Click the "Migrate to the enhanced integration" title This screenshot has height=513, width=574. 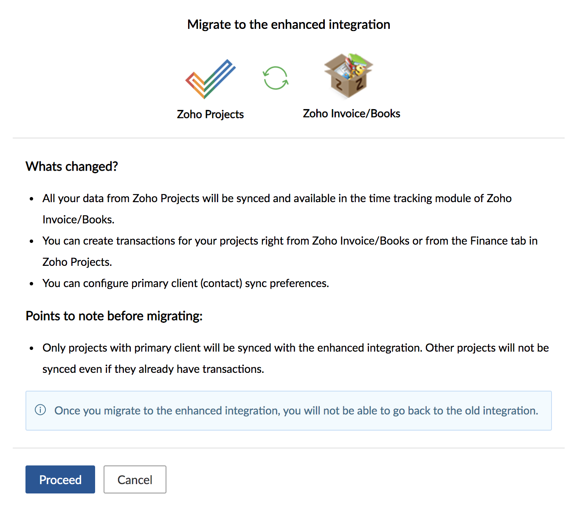tap(289, 25)
